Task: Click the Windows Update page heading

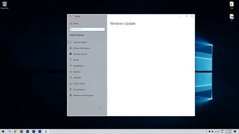Action: [x=123, y=23]
